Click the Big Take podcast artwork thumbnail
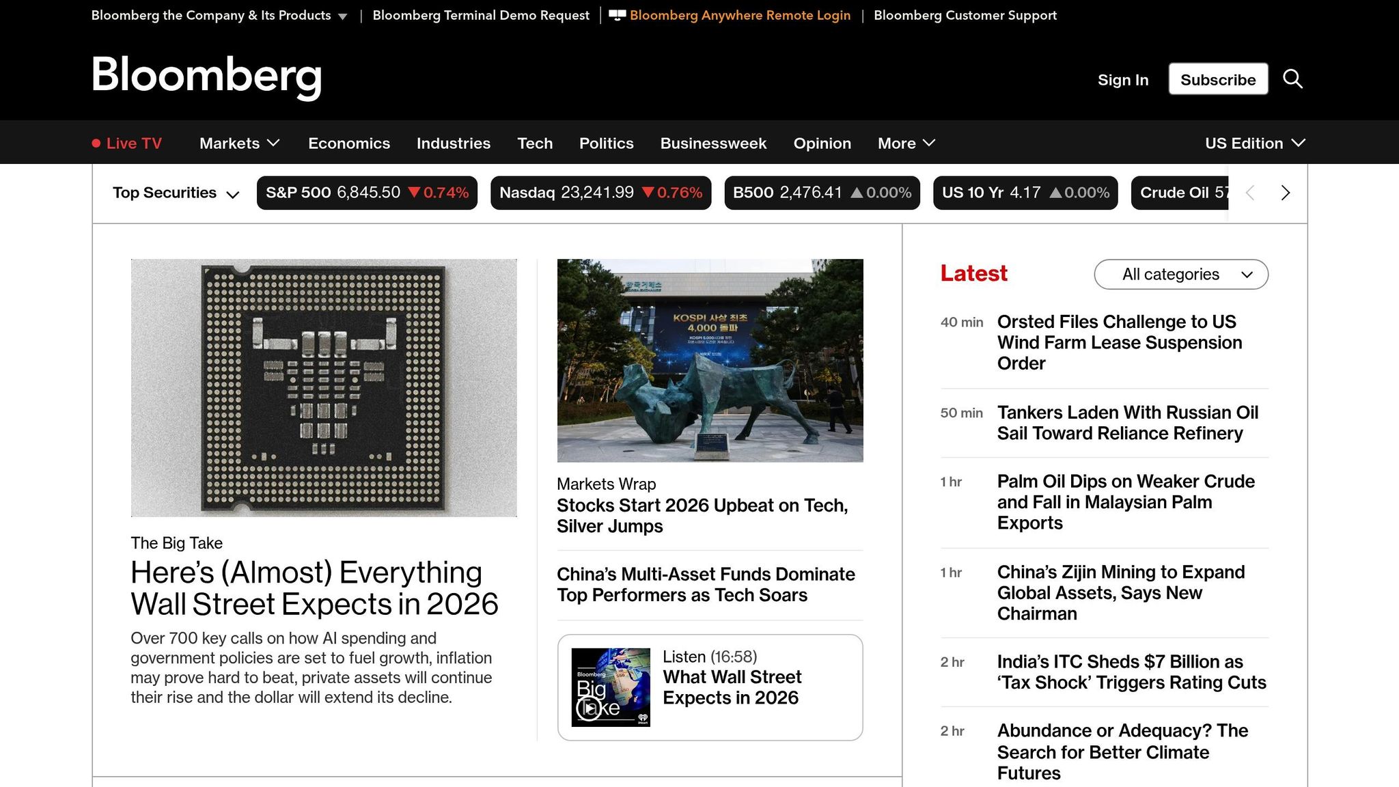The height and width of the screenshot is (787, 1399). coord(611,687)
